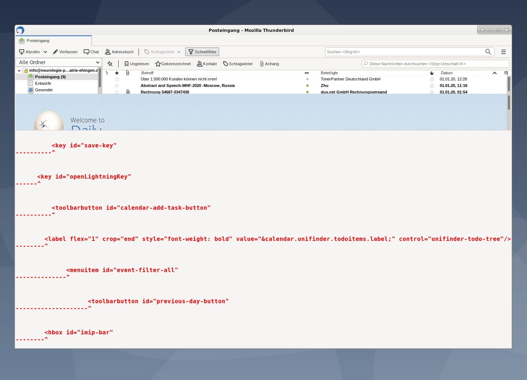The width and height of the screenshot is (527, 380).
Task: Open the Alle Ordner folder view dropdown
Action: coord(59,62)
